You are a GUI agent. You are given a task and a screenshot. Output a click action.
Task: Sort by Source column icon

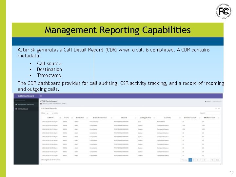(x=72, y=118)
